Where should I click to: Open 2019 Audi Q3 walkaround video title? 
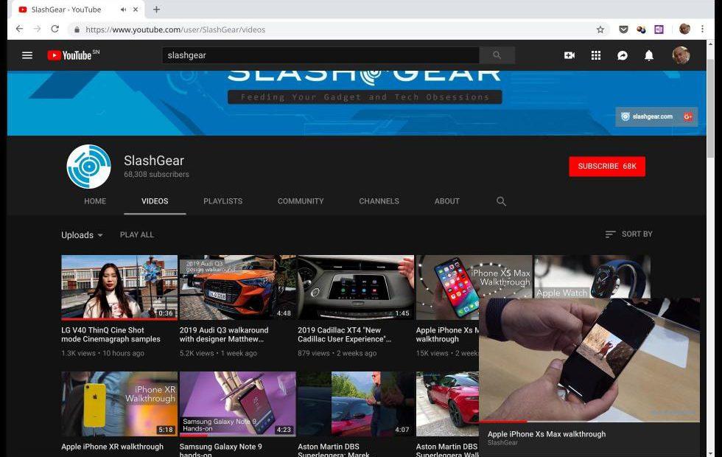224,335
